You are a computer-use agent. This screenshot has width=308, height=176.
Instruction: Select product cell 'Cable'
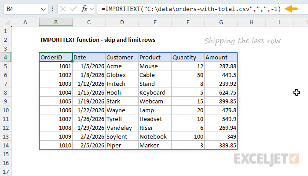155,75
